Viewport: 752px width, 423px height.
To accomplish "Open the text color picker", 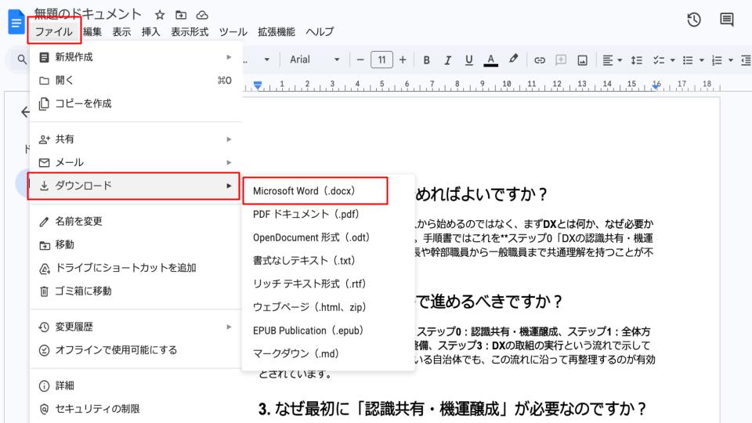I will (x=491, y=60).
